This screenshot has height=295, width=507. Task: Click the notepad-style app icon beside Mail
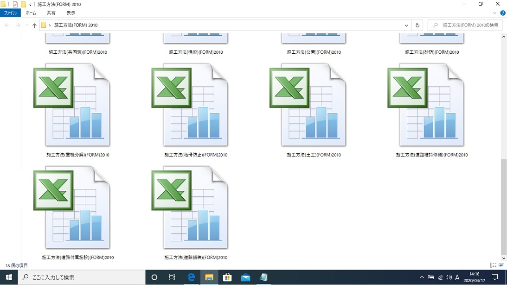263,277
